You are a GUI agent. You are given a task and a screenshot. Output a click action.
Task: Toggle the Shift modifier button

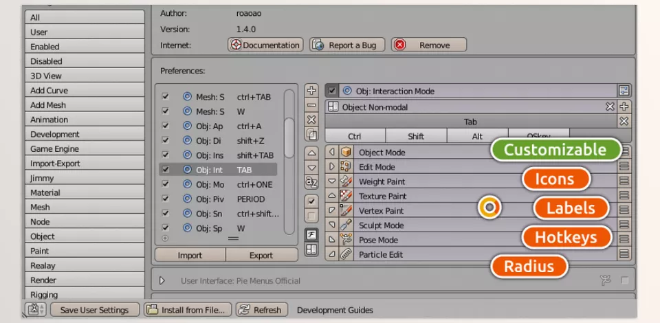[416, 136]
